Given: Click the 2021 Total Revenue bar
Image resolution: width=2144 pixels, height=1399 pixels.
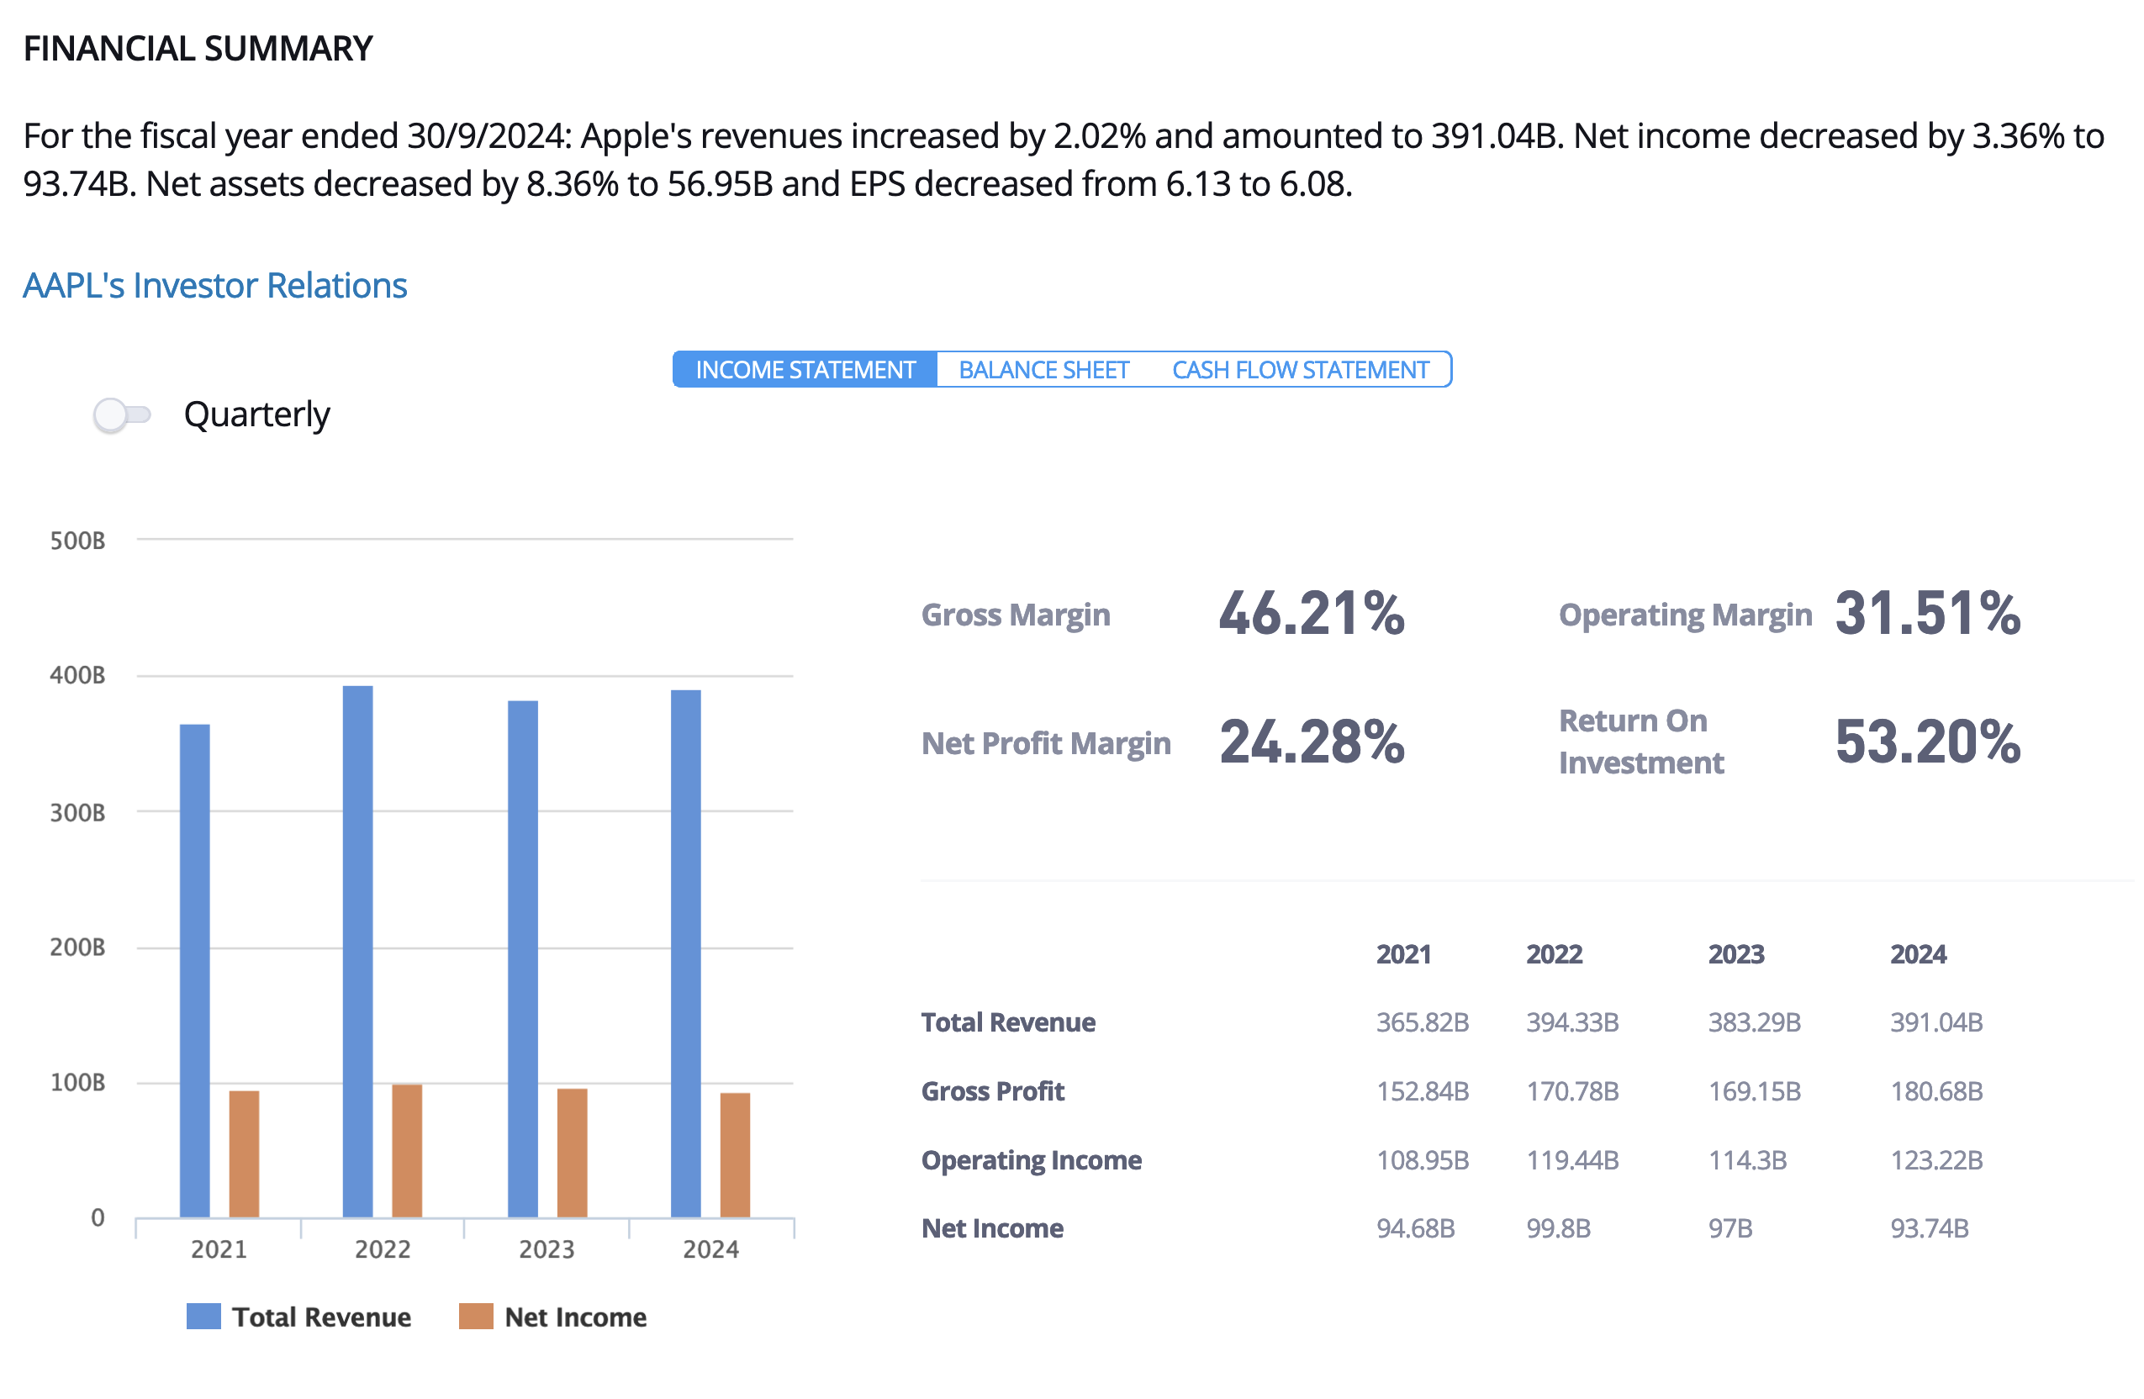Looking at the screenshot, I should 194,970.
